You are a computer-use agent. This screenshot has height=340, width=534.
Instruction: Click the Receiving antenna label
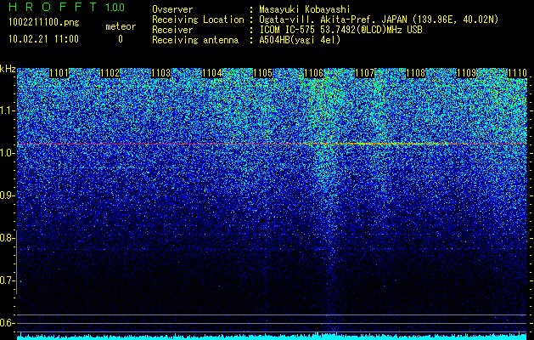[x=195, y=40]
